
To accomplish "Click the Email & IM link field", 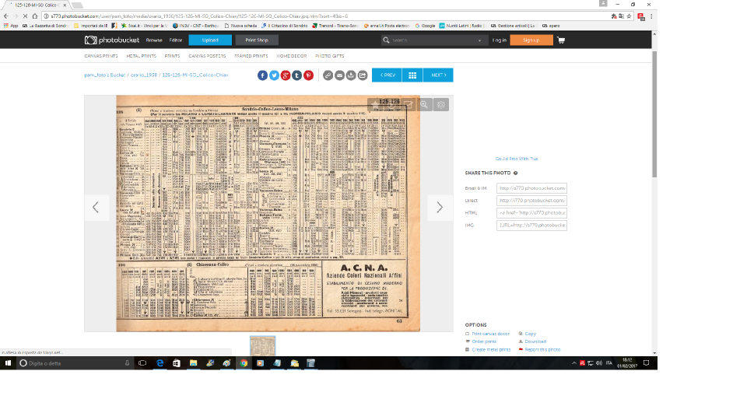I will coord(531,188).
